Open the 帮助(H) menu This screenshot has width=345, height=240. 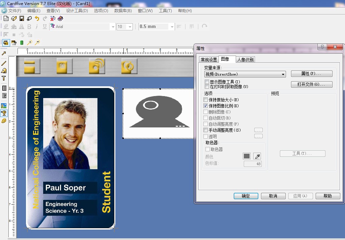coord(185,10)
